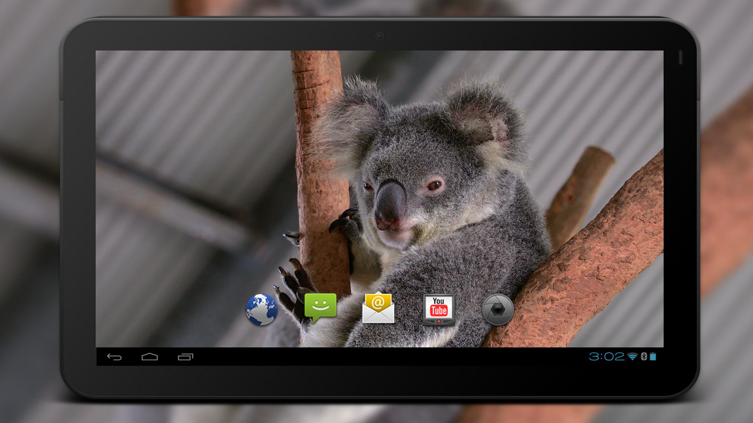Launch the Email envelope app
This screenshot has height=423, width=753.
click(378, 307)
